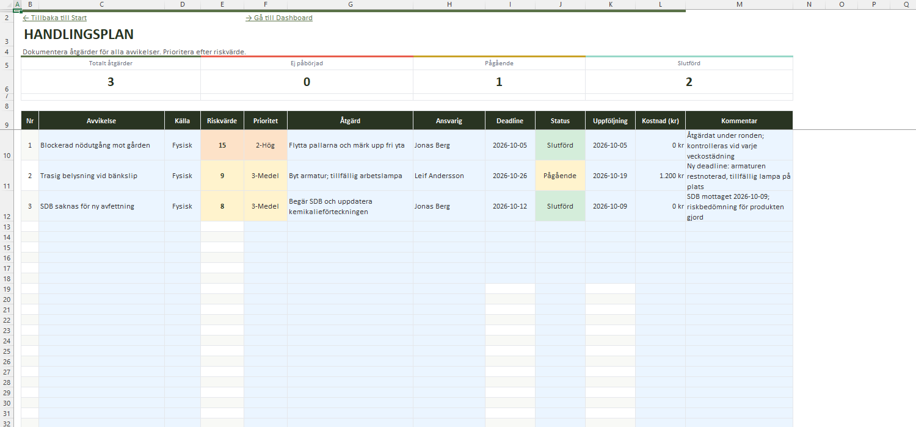Pick the "SDB saknas för ny avfettning" cell

(102, 206)
